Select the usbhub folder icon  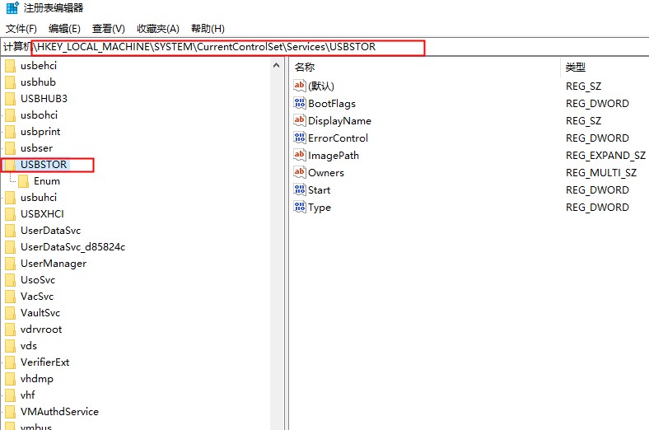coord(11,82)
